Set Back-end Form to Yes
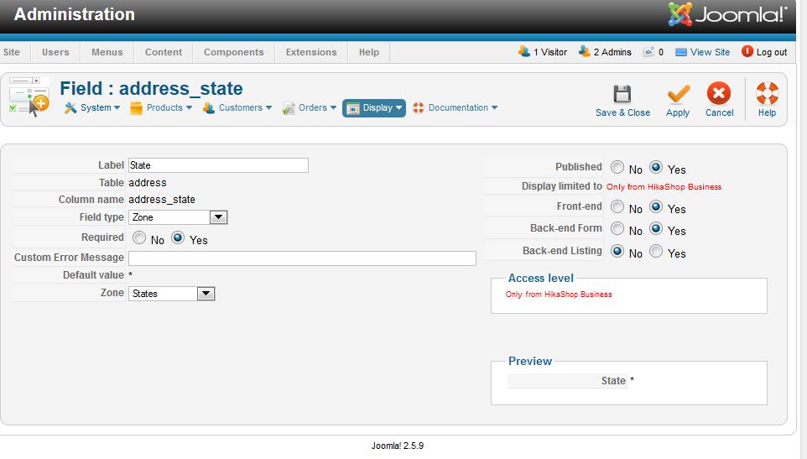Viewport: 807px width, 459px height. [x=656, y=228]
